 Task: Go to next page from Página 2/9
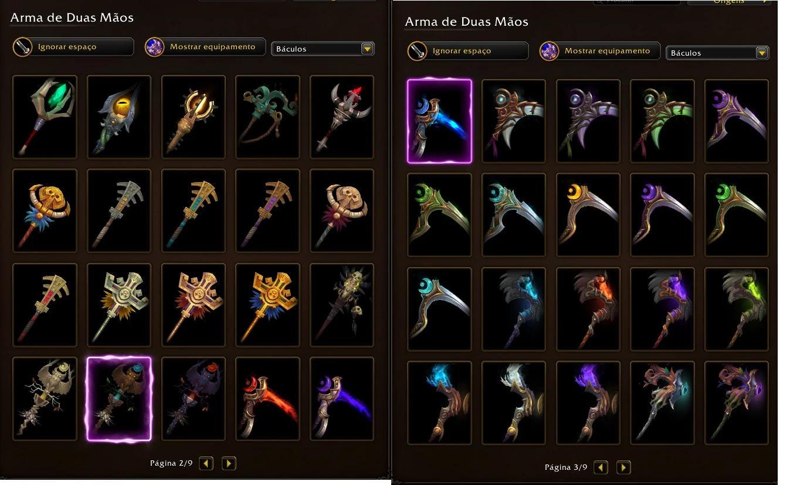(229, 464)
